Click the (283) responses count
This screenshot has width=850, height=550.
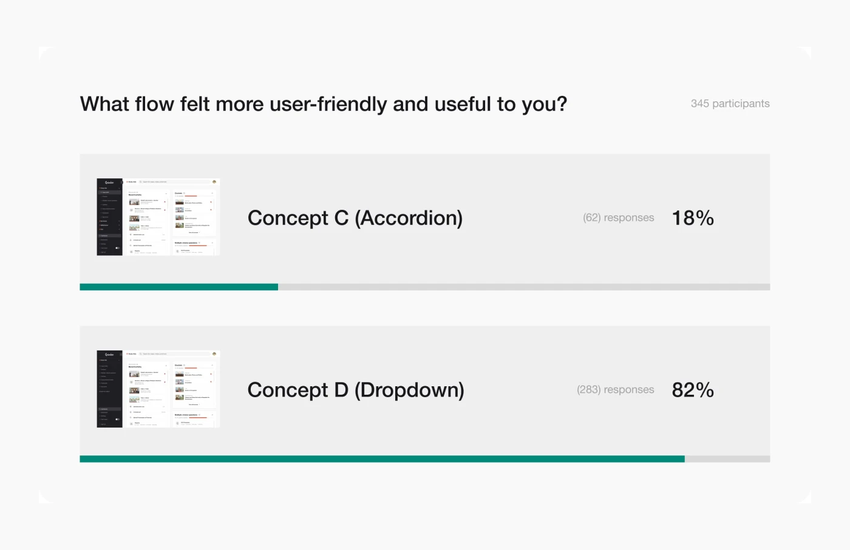click(x=615, y=390)
